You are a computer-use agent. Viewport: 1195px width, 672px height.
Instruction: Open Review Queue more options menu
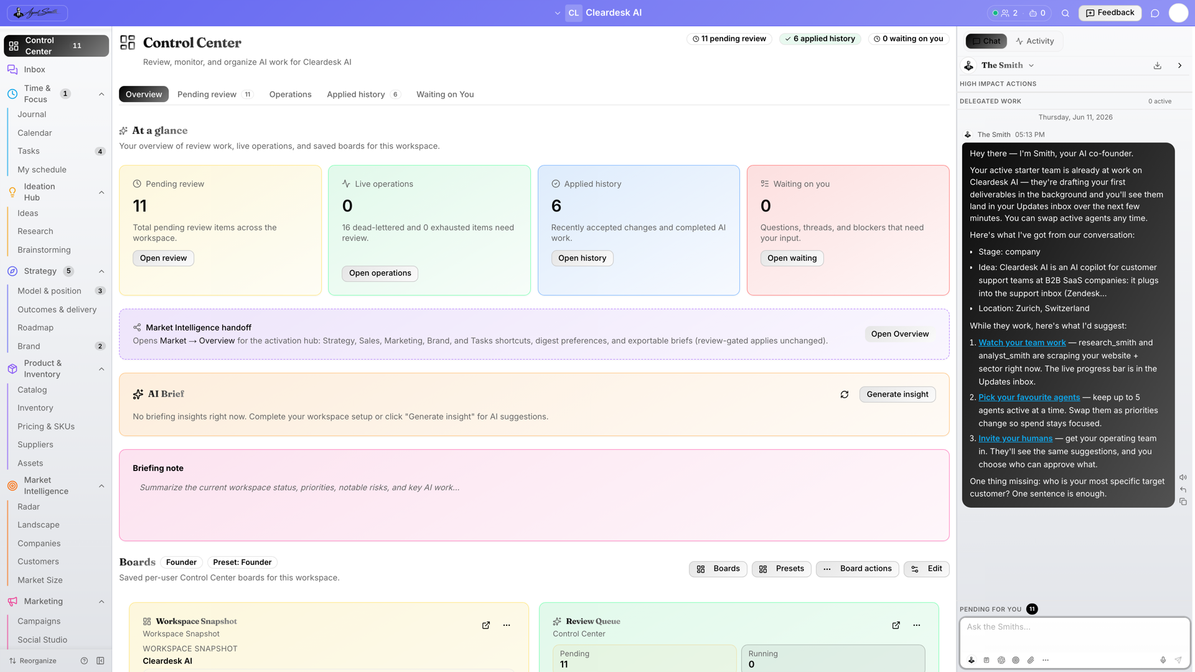[x=917, y=625]
